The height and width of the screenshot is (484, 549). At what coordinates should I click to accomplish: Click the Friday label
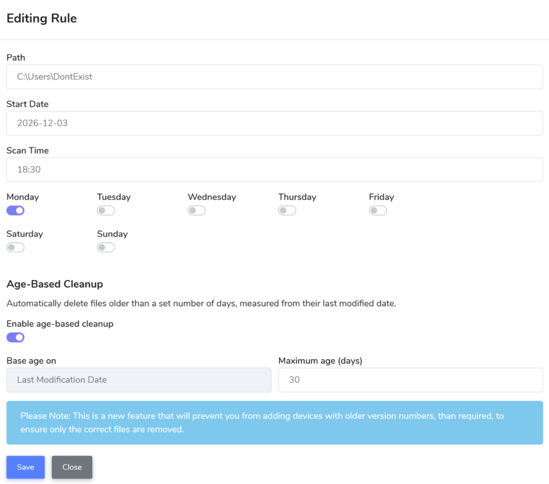pyautogui.click(x=381, y=197)
